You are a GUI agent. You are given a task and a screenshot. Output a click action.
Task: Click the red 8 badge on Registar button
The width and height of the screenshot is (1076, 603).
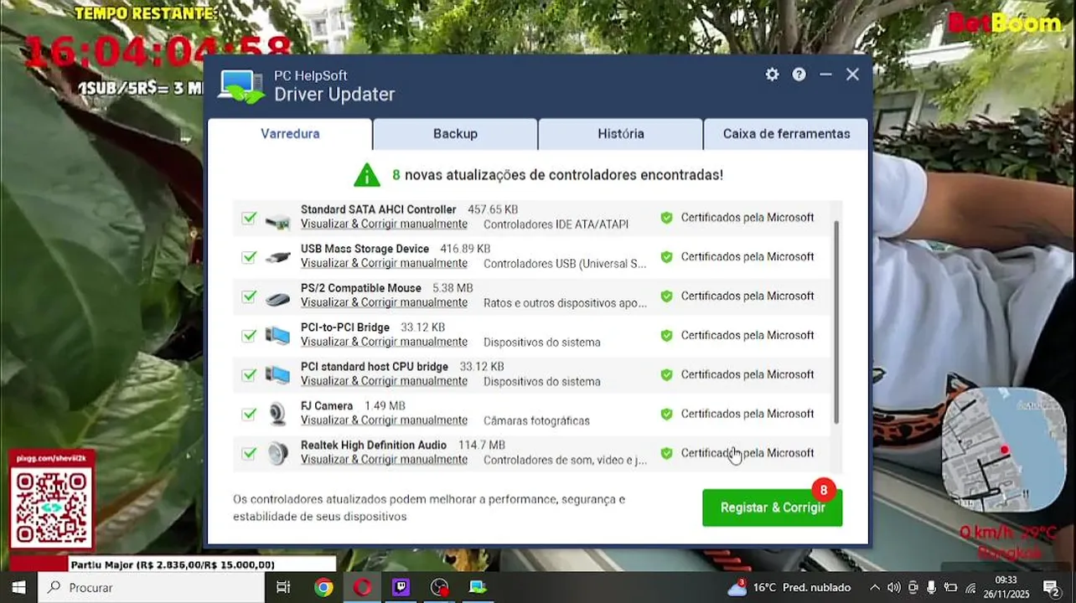824,490
